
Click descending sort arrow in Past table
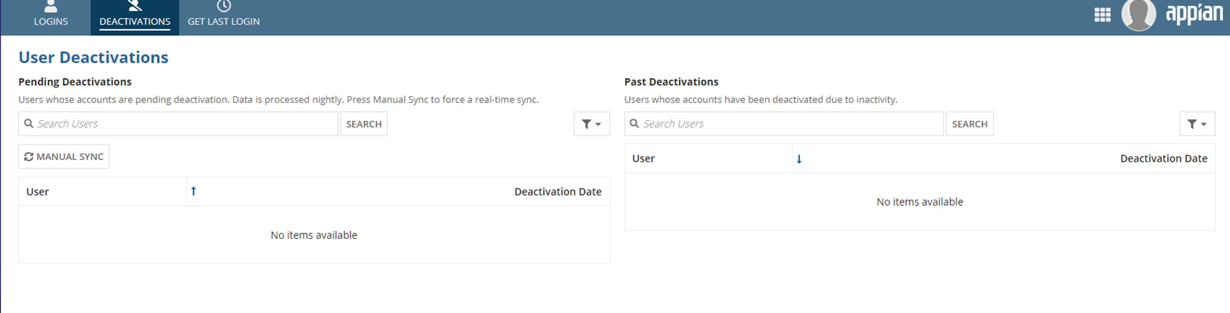[799, 159]
